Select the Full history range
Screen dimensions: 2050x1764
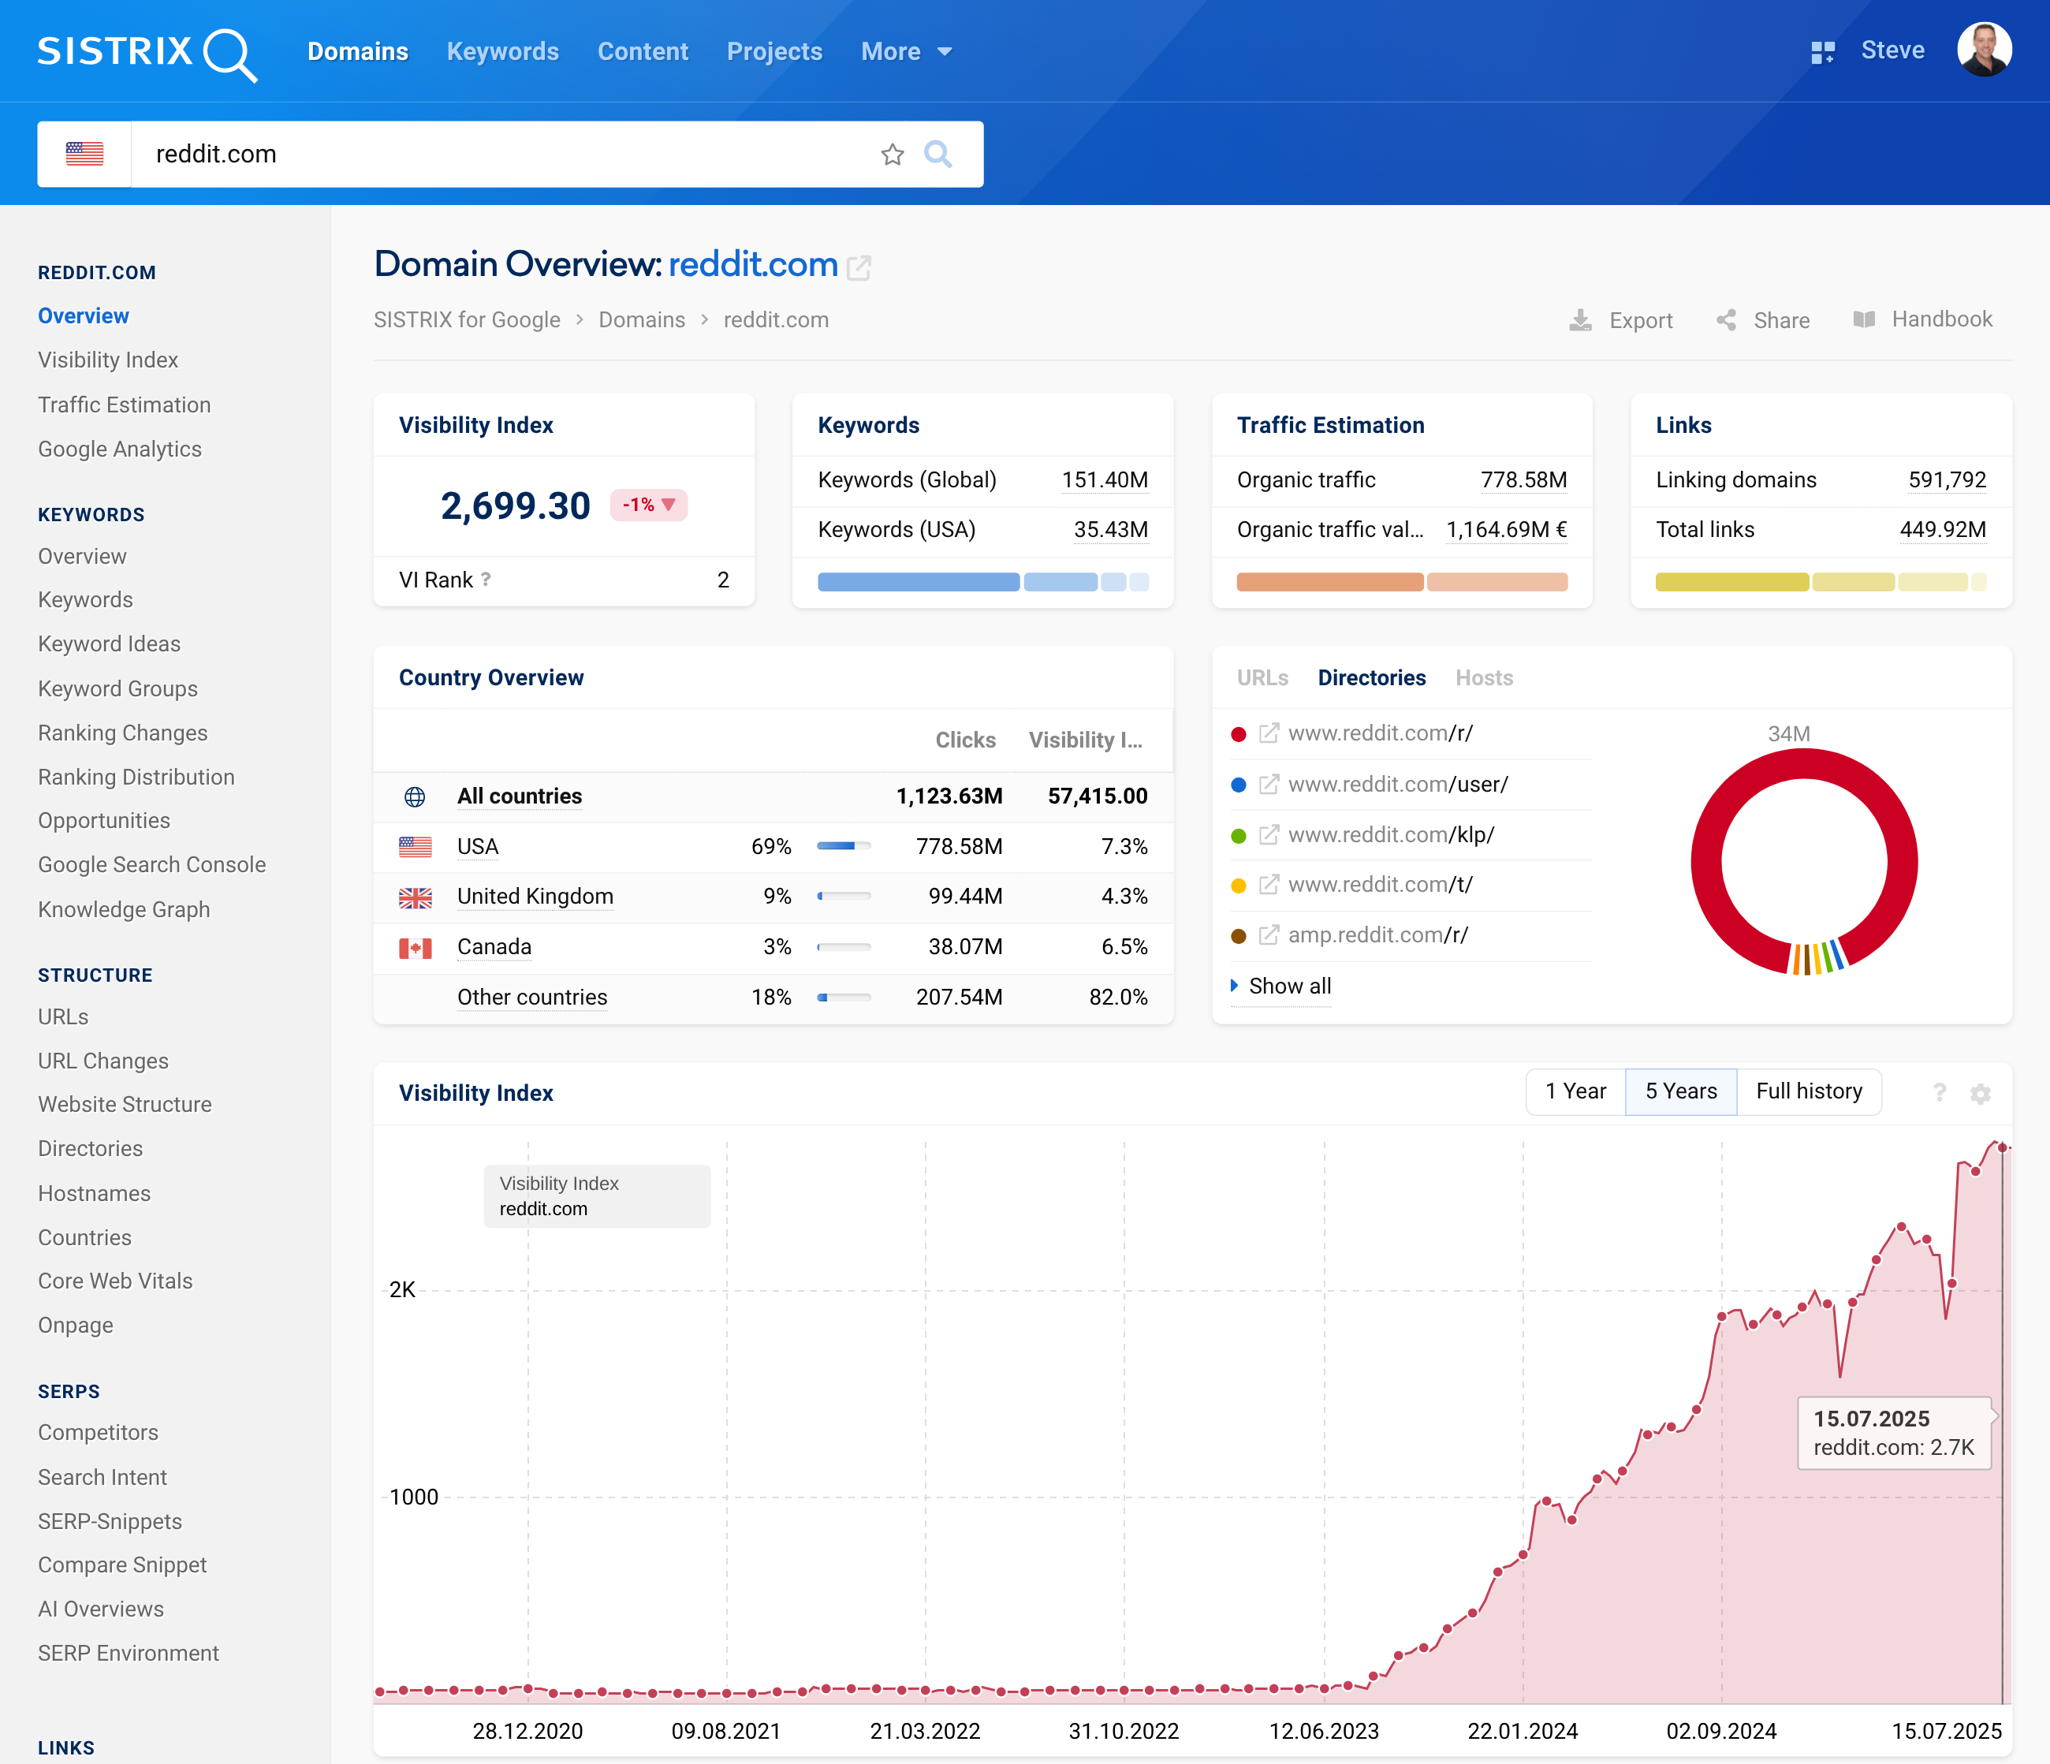(1809, 1091)
